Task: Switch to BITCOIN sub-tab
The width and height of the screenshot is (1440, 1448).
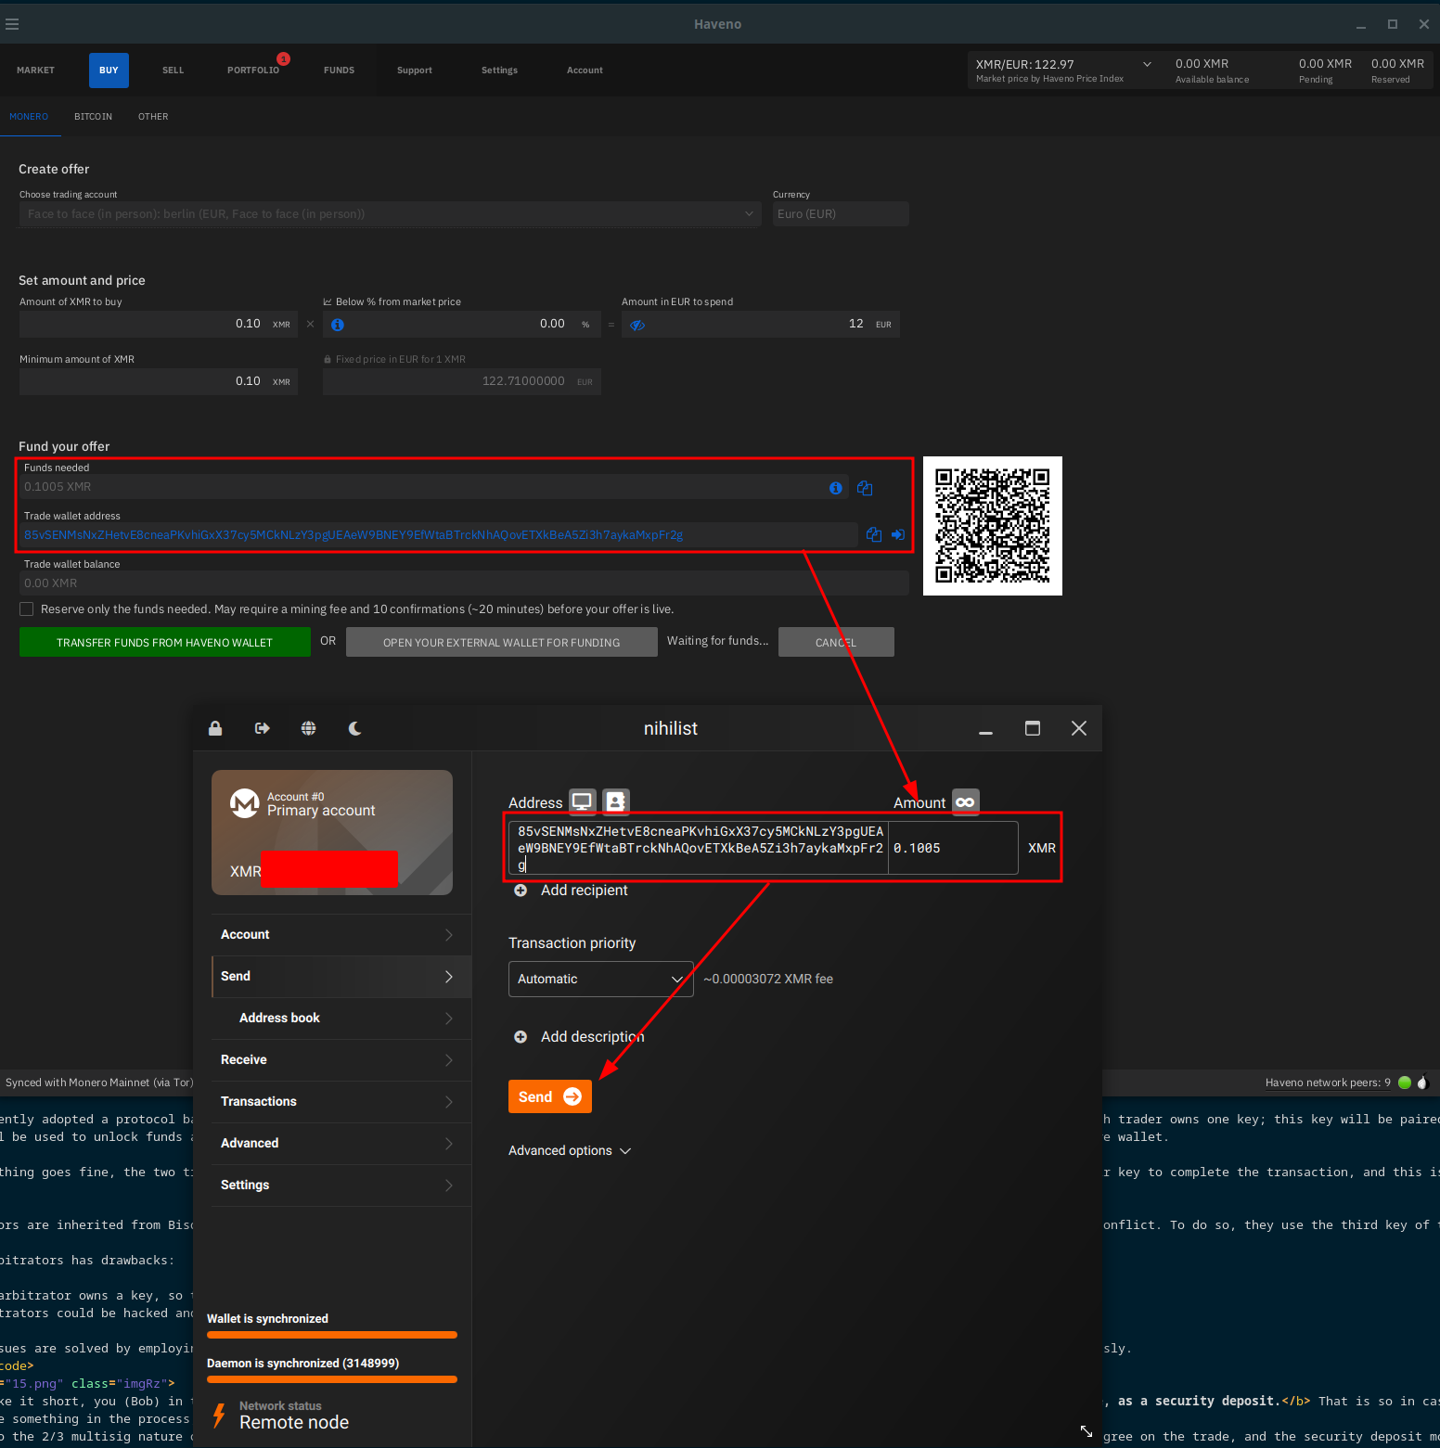Action: tap(93, 117)
